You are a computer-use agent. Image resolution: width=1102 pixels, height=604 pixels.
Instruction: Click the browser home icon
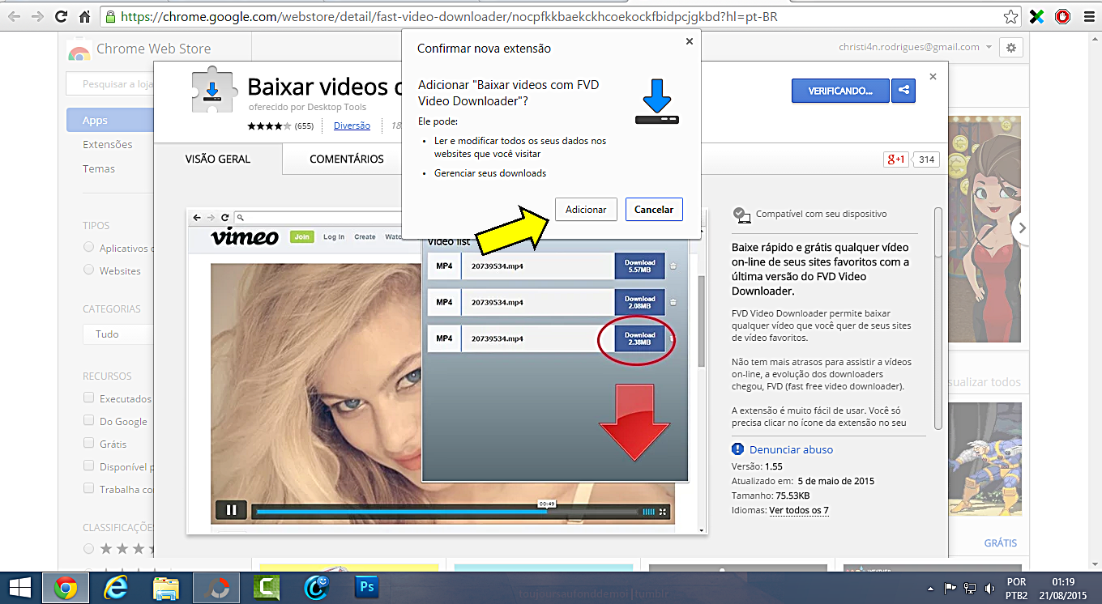coord(85,16)
